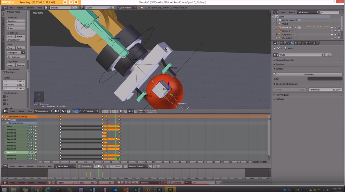The width and height of the screenshot is (345, 192).
Task: Open the All Scenes outliner dropdown
Action: click(x=308, y=12)
